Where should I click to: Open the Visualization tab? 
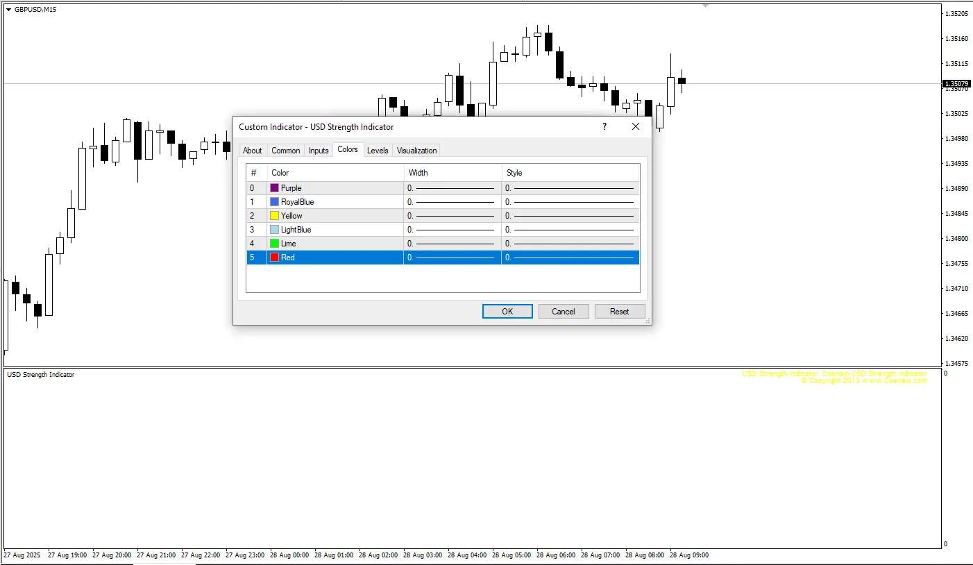416,151
